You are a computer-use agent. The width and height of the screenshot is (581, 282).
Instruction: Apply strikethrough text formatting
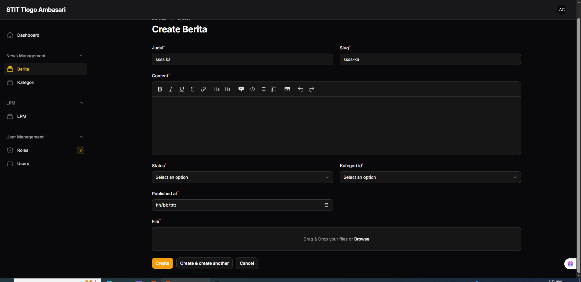pyautogui.click(x=192, y=89)
